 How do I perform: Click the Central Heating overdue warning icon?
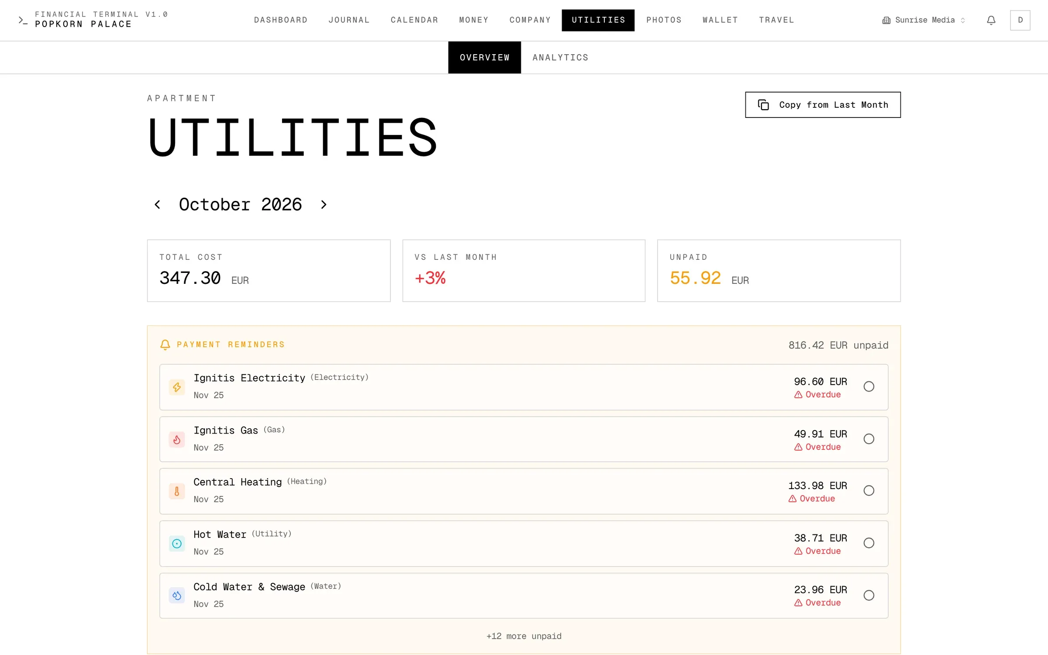click(x=793, y=499)
